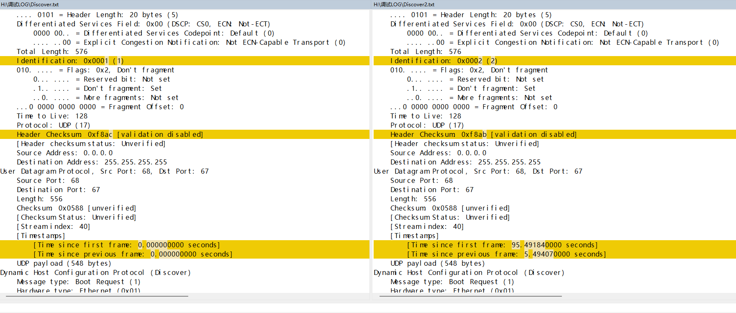Click right pane Time to Live: 128

[x=426, y=116]
